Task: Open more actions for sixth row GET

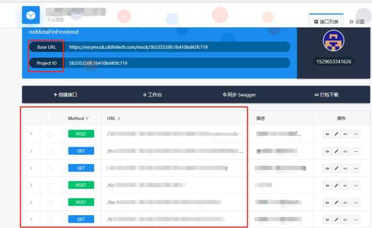Action: [356, 220]
